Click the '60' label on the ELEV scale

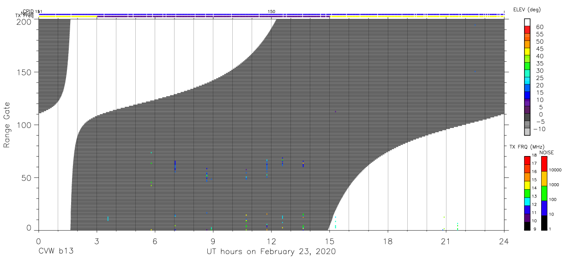tap(539, 27)
